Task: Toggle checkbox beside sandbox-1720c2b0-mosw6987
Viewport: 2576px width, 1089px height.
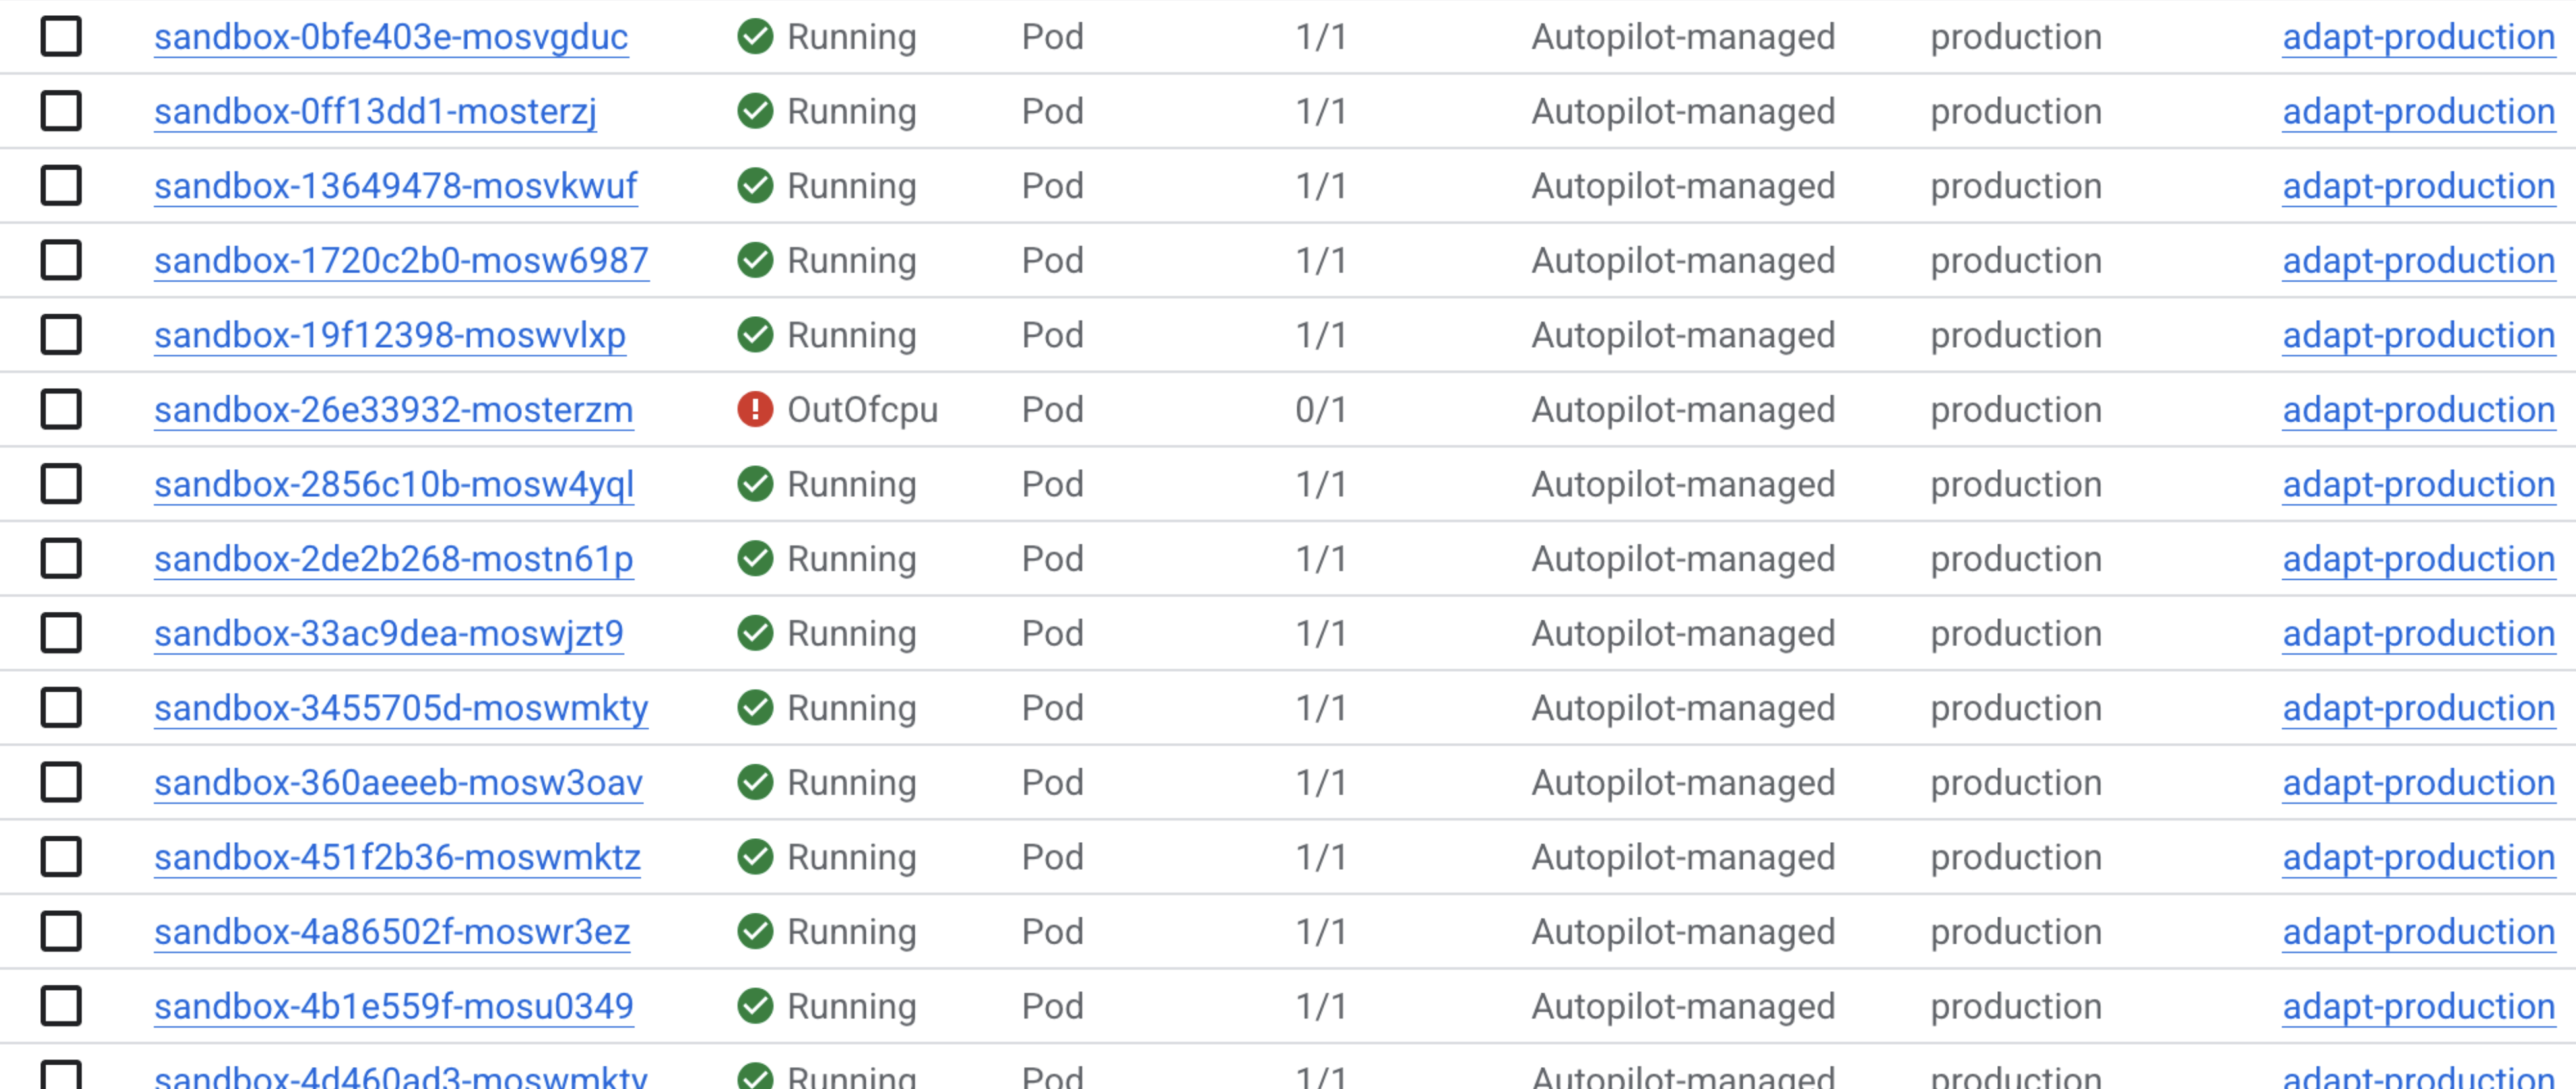Action: [61, 260]
